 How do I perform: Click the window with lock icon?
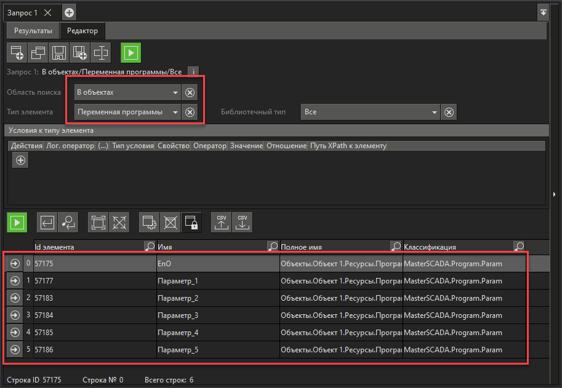191,222
